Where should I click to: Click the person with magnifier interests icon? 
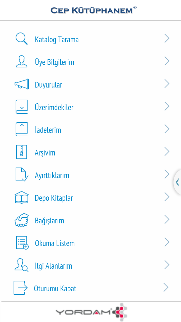[x=22, y=265]
